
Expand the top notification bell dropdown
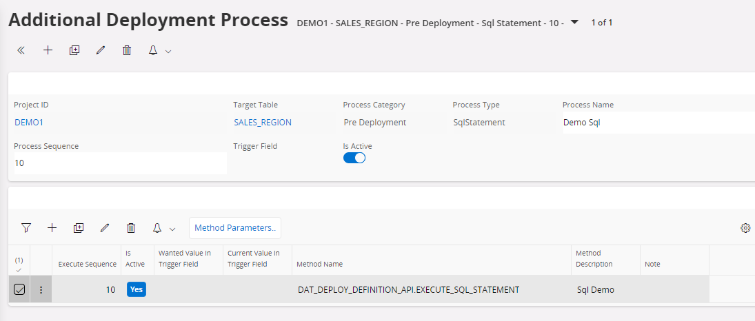[160, 51]
